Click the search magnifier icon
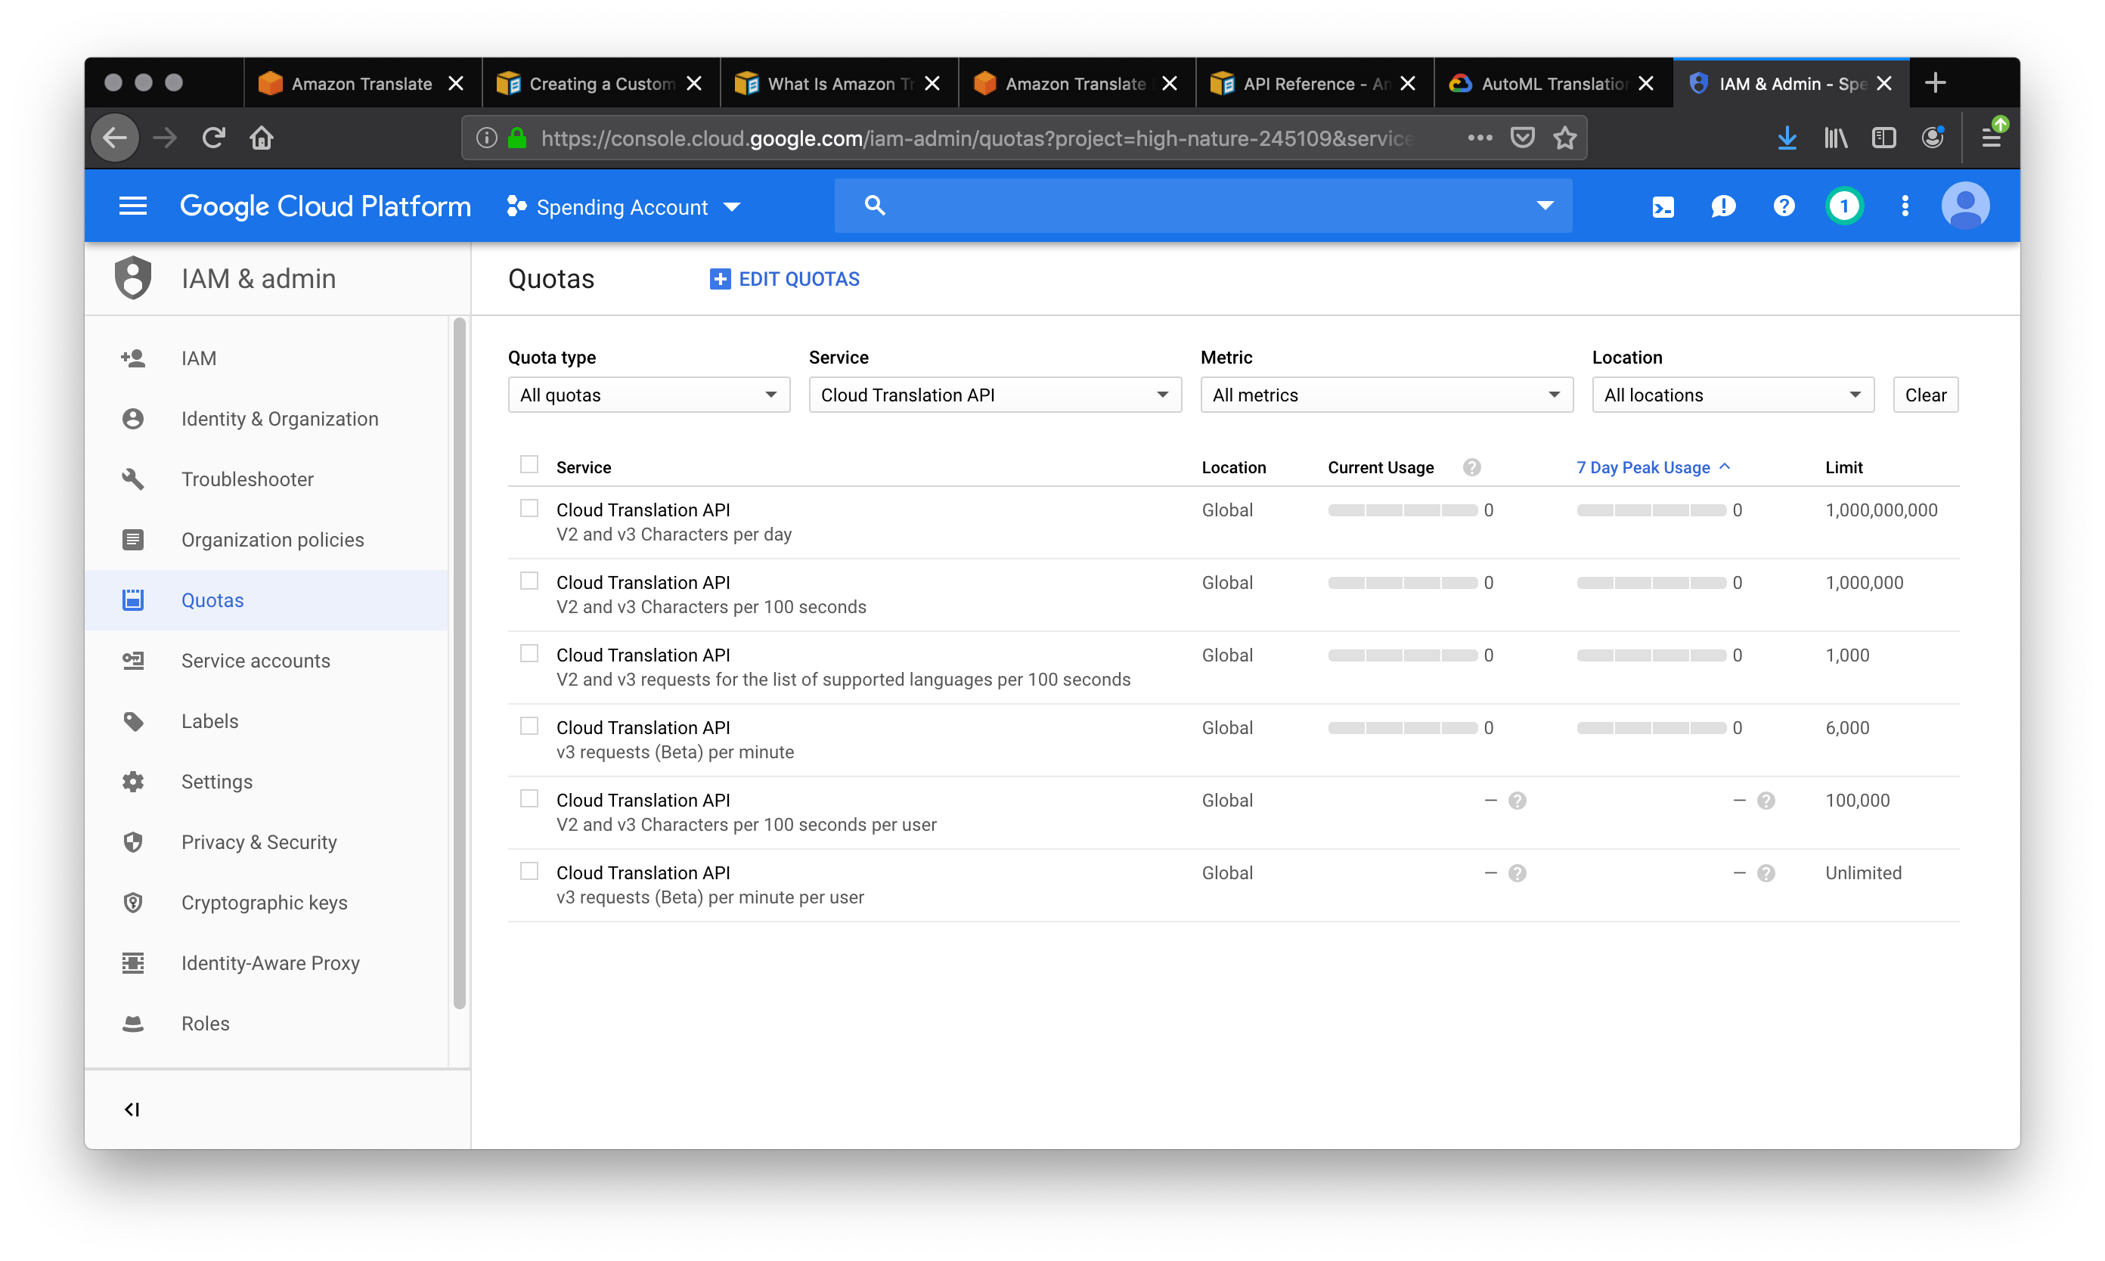This screenshot has height=1261, width=2105. pyautogui.click(x=875, y=206)
